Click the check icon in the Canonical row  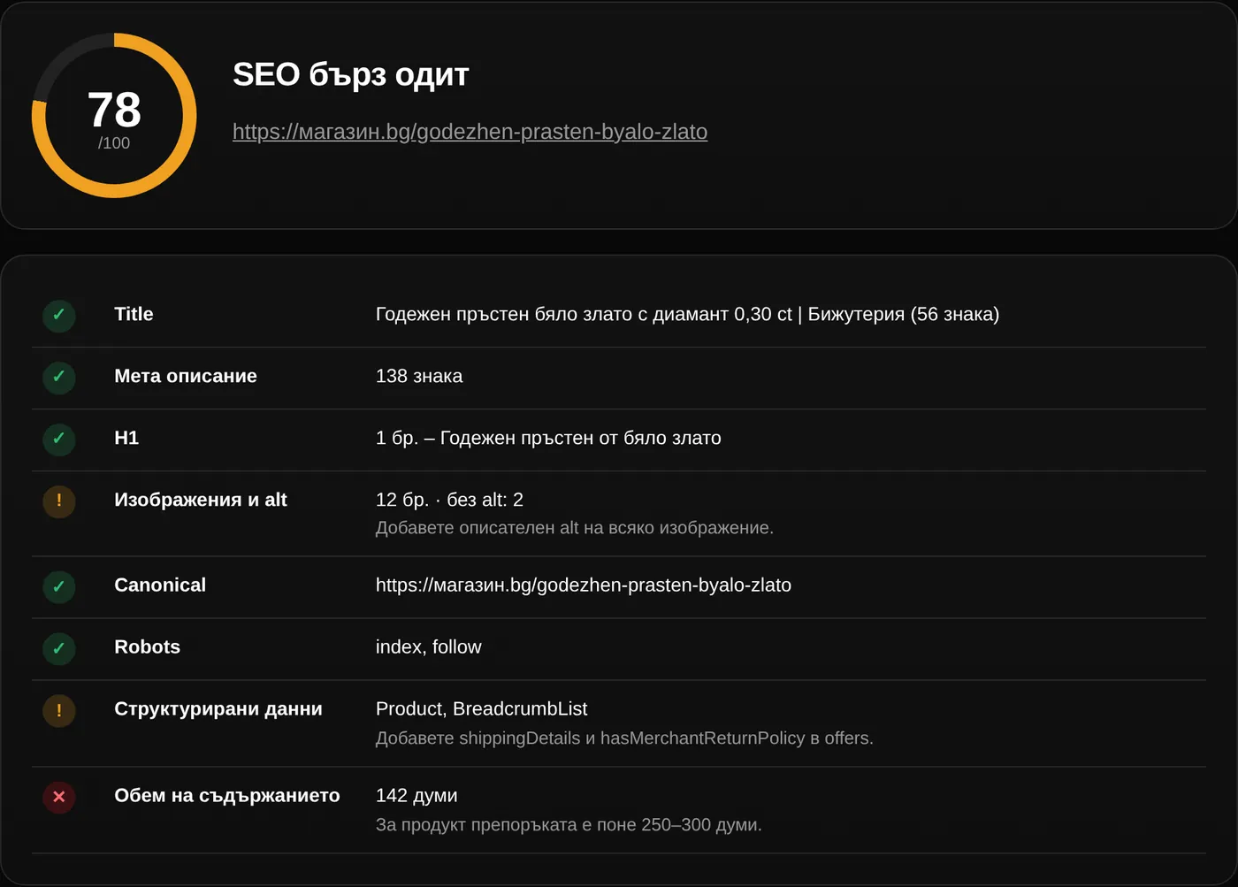point(59,586)
